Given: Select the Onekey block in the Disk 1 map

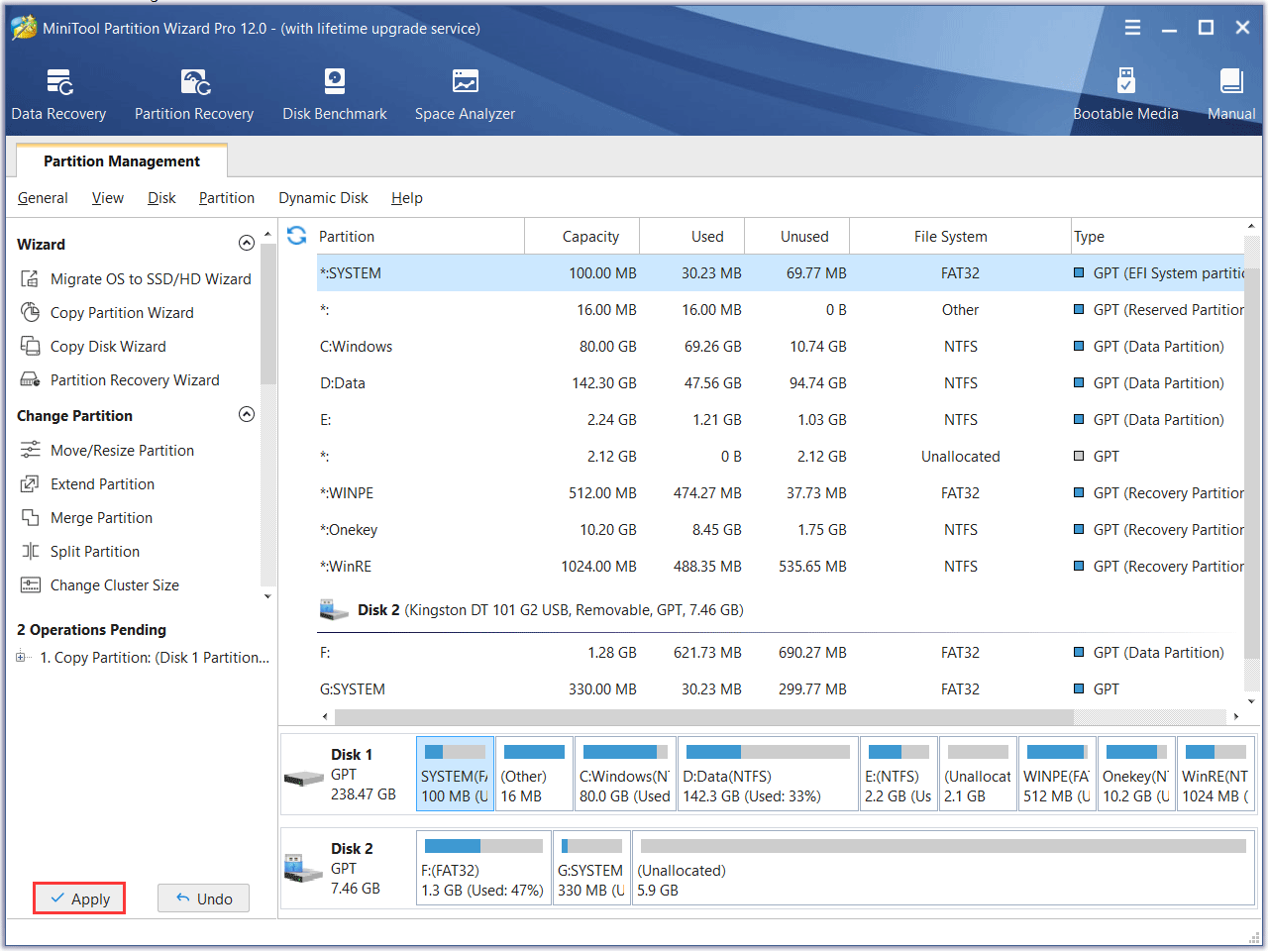Looking at the screenshot, I should 1136,774.
